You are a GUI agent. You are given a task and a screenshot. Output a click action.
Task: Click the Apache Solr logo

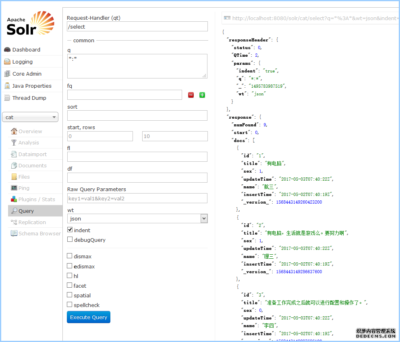30,24
